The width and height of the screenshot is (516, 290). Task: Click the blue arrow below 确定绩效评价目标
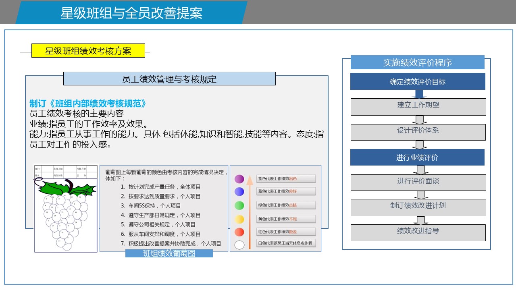(419, 94)
